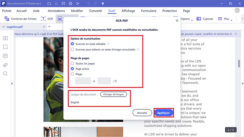Image resolution: width=244 pixels, height=137 pixels.
Task: Click the Appliquer button
Action: point(163,113)
